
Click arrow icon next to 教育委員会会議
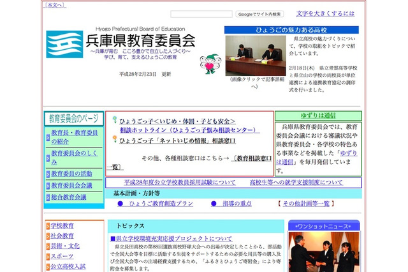click(x=48, y=186)
